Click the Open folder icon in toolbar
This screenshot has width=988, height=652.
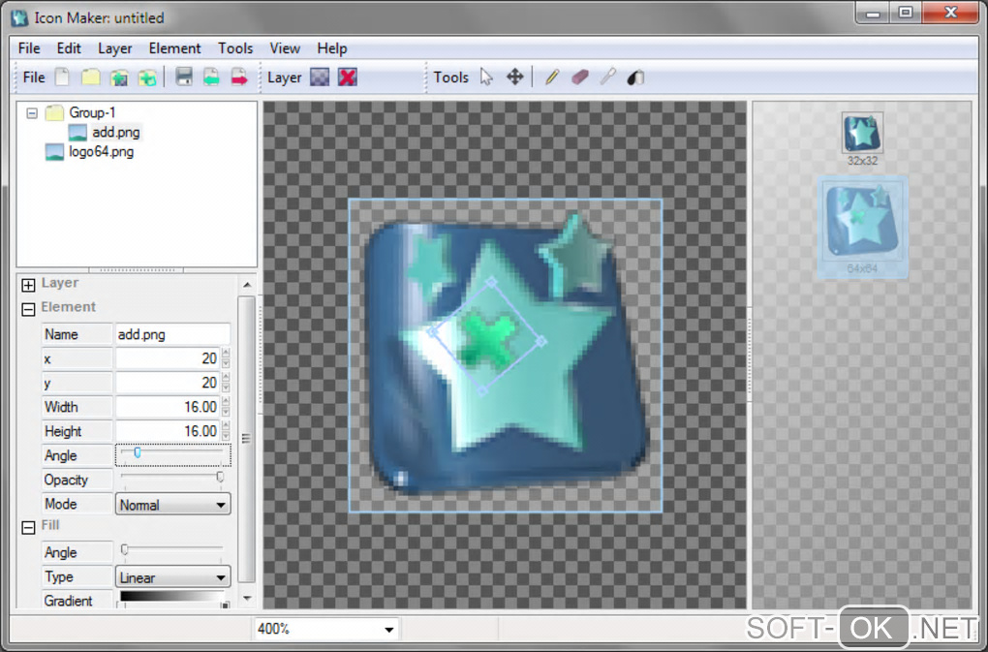tap(91, 78)
